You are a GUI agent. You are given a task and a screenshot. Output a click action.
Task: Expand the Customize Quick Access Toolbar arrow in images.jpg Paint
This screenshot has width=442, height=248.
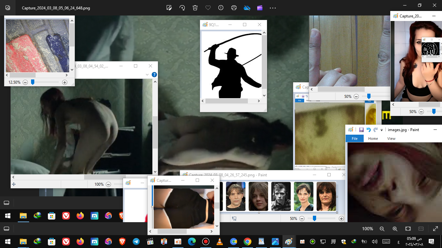click(382, 130)
